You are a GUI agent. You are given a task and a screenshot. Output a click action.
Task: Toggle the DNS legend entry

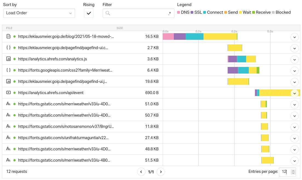(183, 12)
